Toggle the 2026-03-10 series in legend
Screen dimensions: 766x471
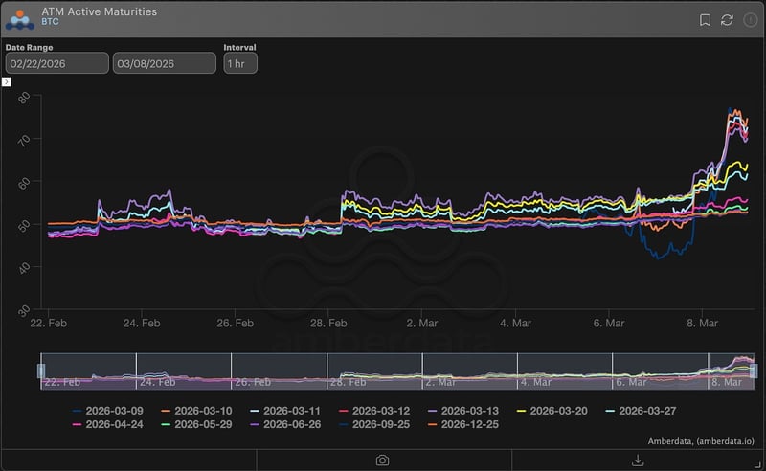(196, 411)
